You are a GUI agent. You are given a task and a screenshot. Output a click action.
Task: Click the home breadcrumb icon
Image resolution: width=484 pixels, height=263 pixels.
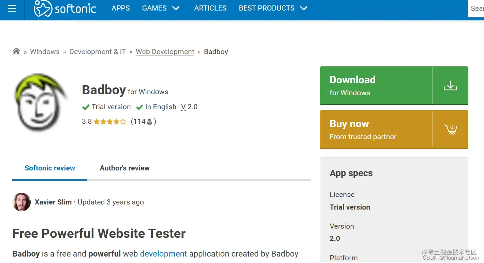pyautogui.click(x=16, y=51)
